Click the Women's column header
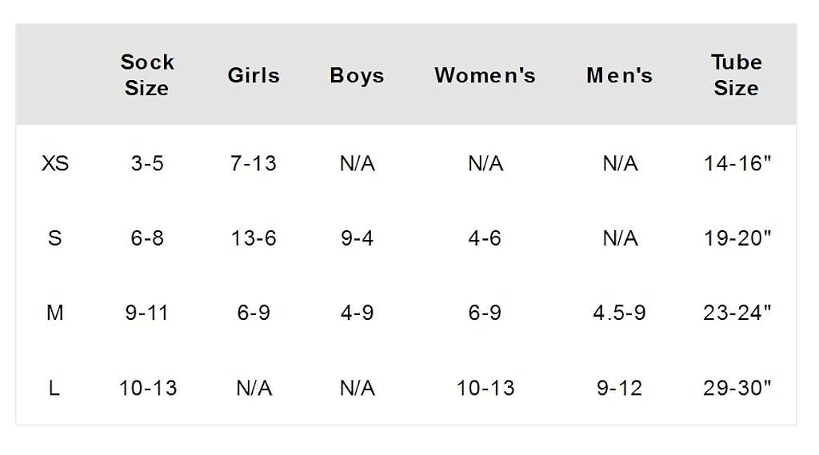This screenshot has height=455, width=819. point(485,75)
